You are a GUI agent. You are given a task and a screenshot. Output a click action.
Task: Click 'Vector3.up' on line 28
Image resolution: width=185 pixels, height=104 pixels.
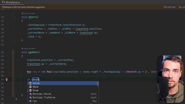point(134,72)
